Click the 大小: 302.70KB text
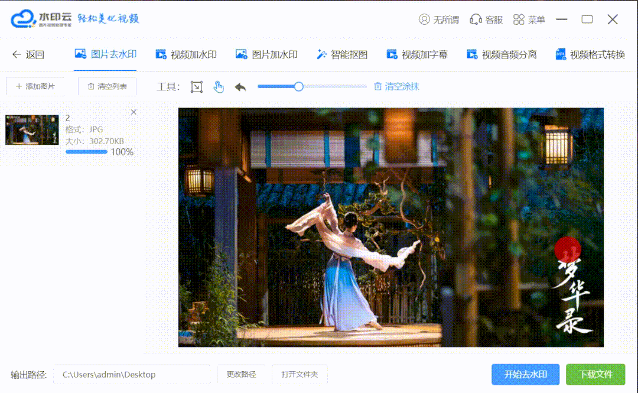The width and height of the screenshot is (638, 393). tap(95, 141)
